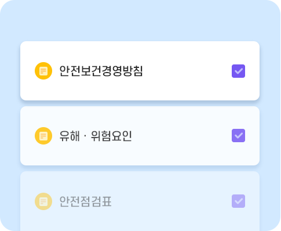This screenshot has height=231, width=281.
Task: Click the empty space right of 유해·위험요인 text
Action: pos(181,136)
